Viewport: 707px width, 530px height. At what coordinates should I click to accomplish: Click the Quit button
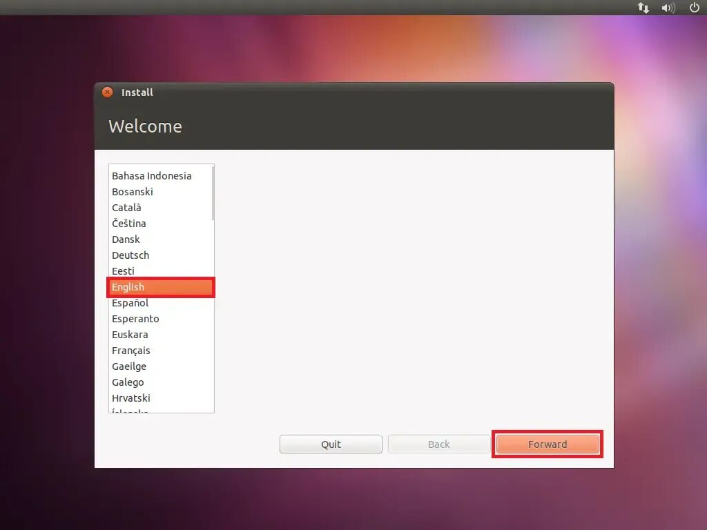[331, 444]
